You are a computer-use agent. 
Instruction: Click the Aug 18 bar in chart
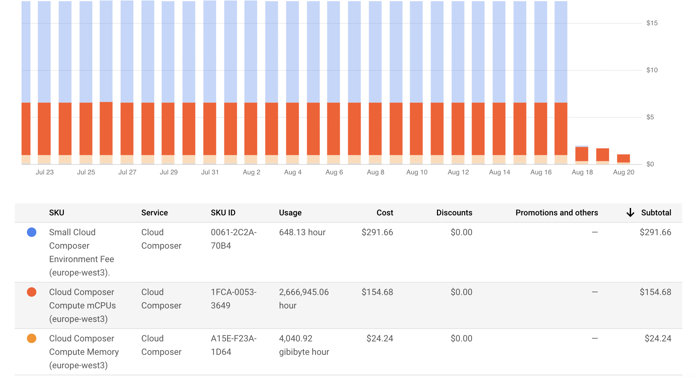[x=582, y=155]
